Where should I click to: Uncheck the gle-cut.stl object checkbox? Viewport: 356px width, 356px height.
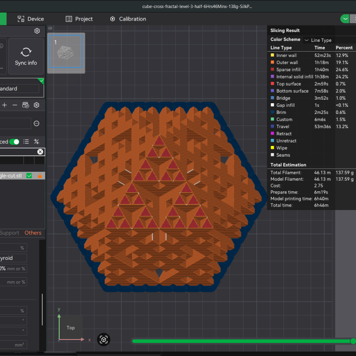coord(29,175)
